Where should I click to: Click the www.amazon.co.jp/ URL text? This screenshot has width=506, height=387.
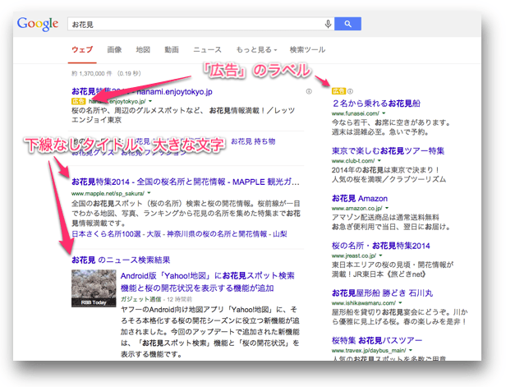point(357,209)
